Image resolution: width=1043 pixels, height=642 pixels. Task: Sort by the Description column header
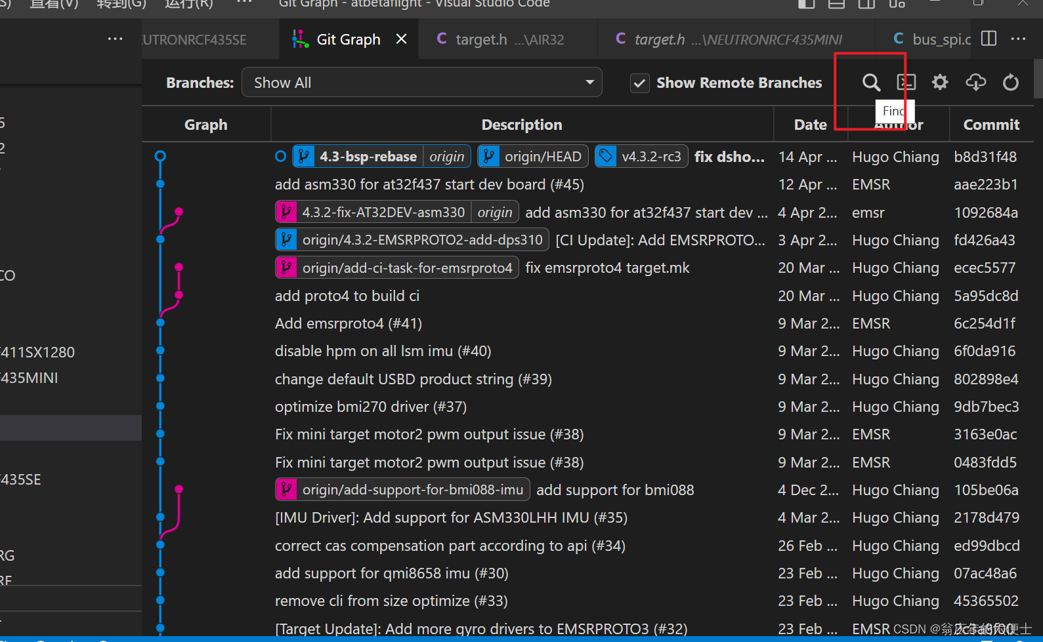click(522, 125)
